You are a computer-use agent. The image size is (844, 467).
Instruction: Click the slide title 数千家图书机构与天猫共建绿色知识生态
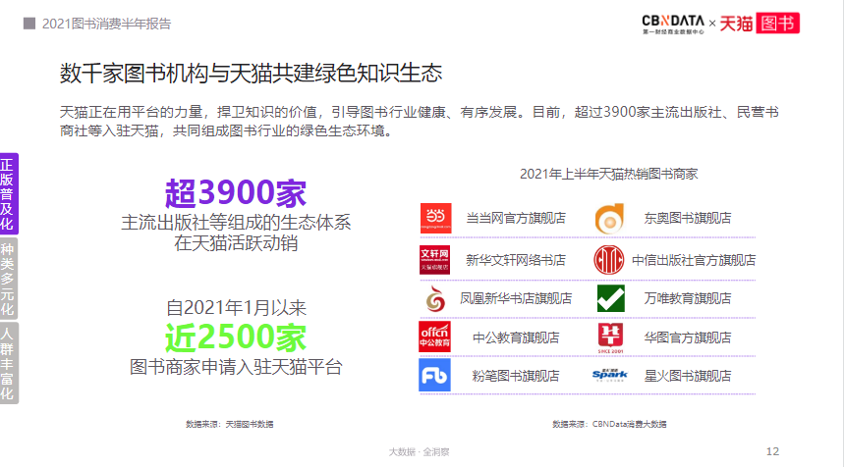251,73
